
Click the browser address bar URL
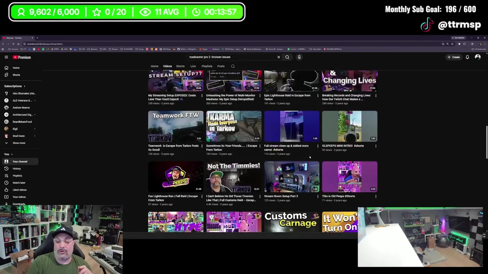click(45, 44)
